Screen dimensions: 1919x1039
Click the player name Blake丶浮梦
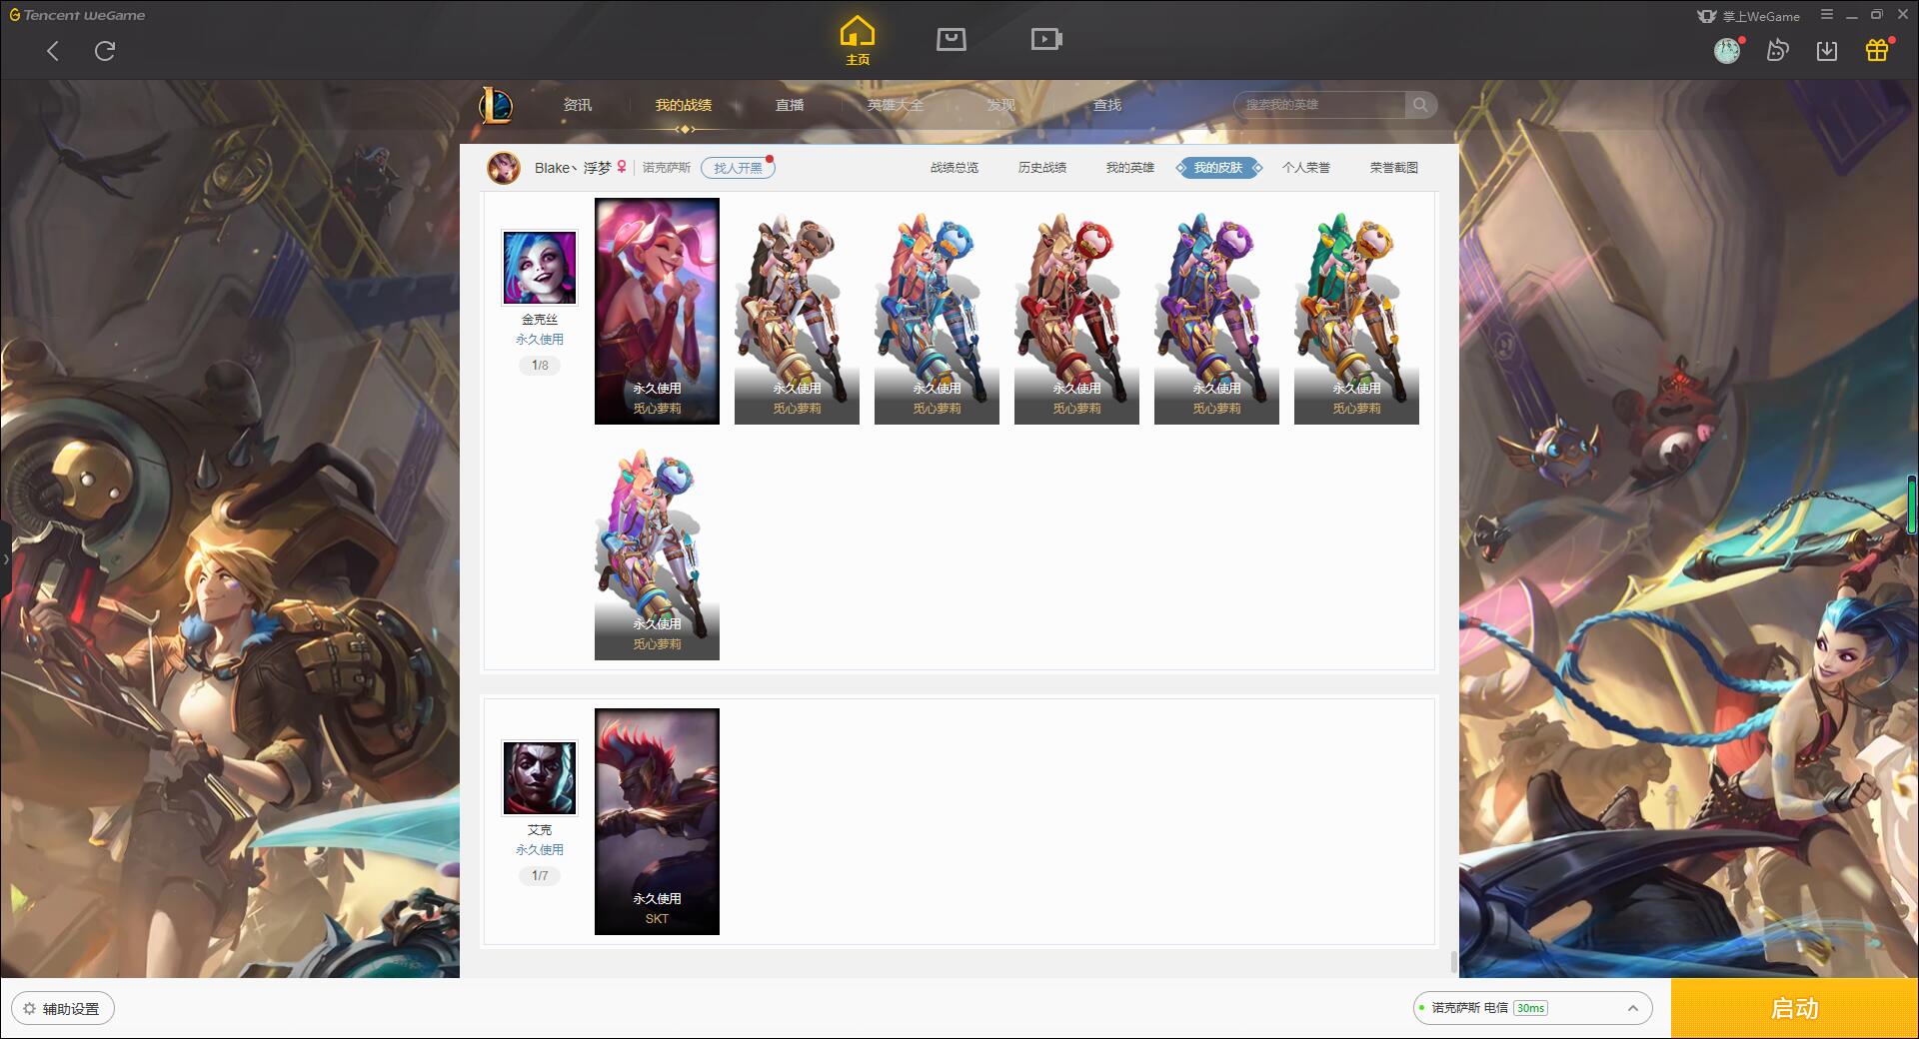(573, 168)
